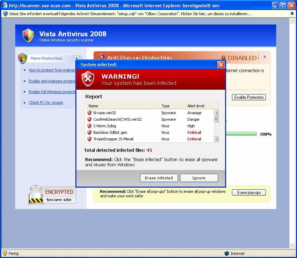The image size is (297, 258).
Task: Dismiss the ActiveX information bar
Action: 292,13
